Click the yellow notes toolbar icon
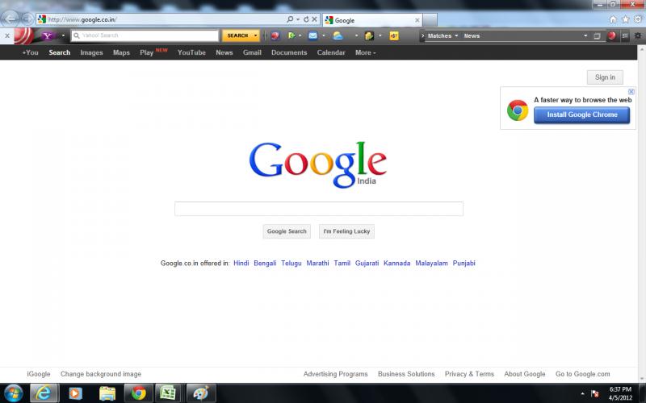Viewport: 646px width, 403px height. 369,35
